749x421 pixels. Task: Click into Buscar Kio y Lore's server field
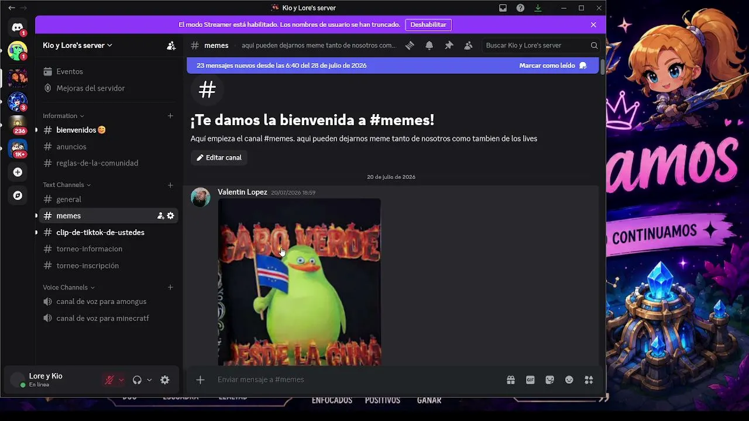click(x=541, y=45)
